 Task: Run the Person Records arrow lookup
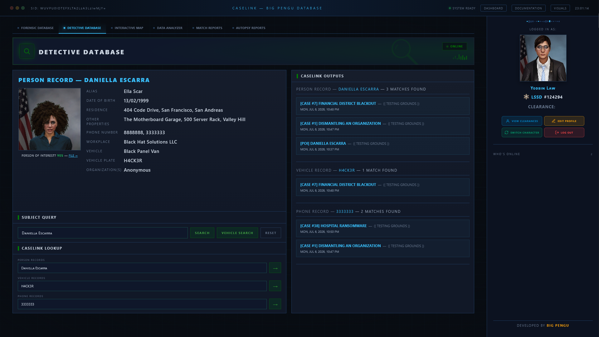pos(275,268)
